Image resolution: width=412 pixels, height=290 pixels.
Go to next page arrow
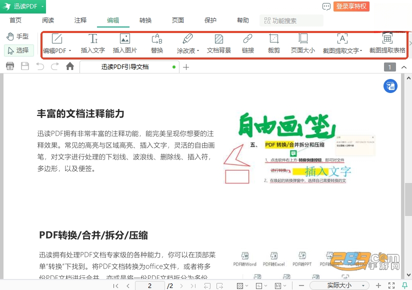pyautogui.click(x=181, y=286)
